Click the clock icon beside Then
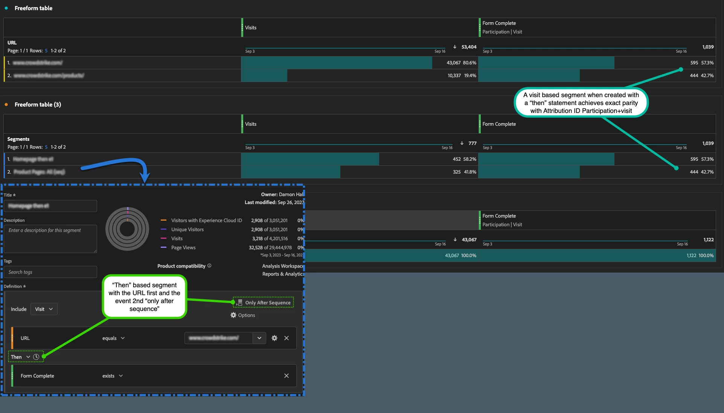The image size is (724, 413). click(36, 357)
